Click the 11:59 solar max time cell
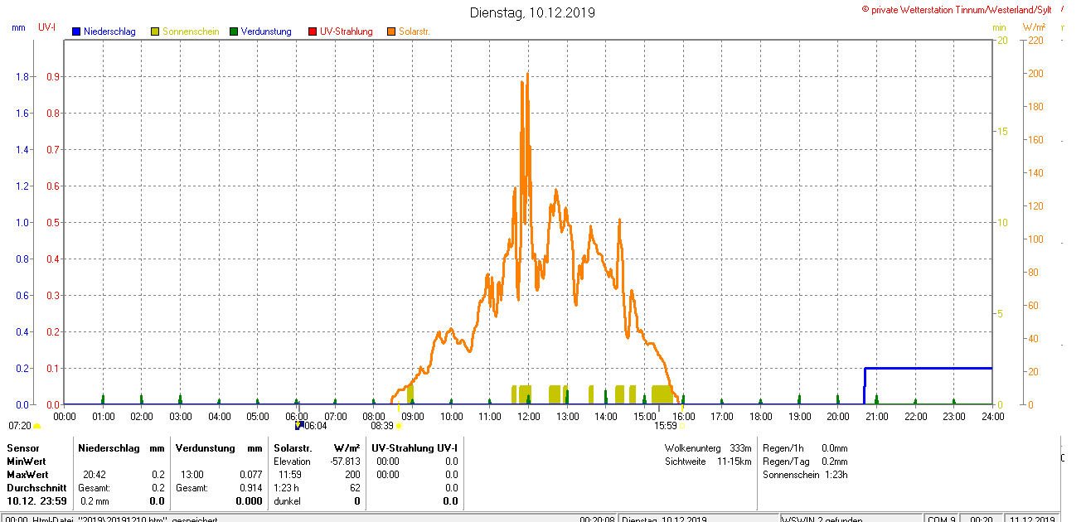 pos(289,475)
